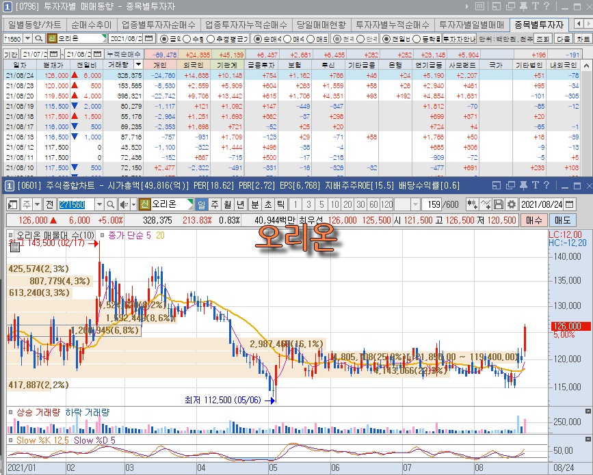Click the help question mark in investor window title bar

pos(546,6)
